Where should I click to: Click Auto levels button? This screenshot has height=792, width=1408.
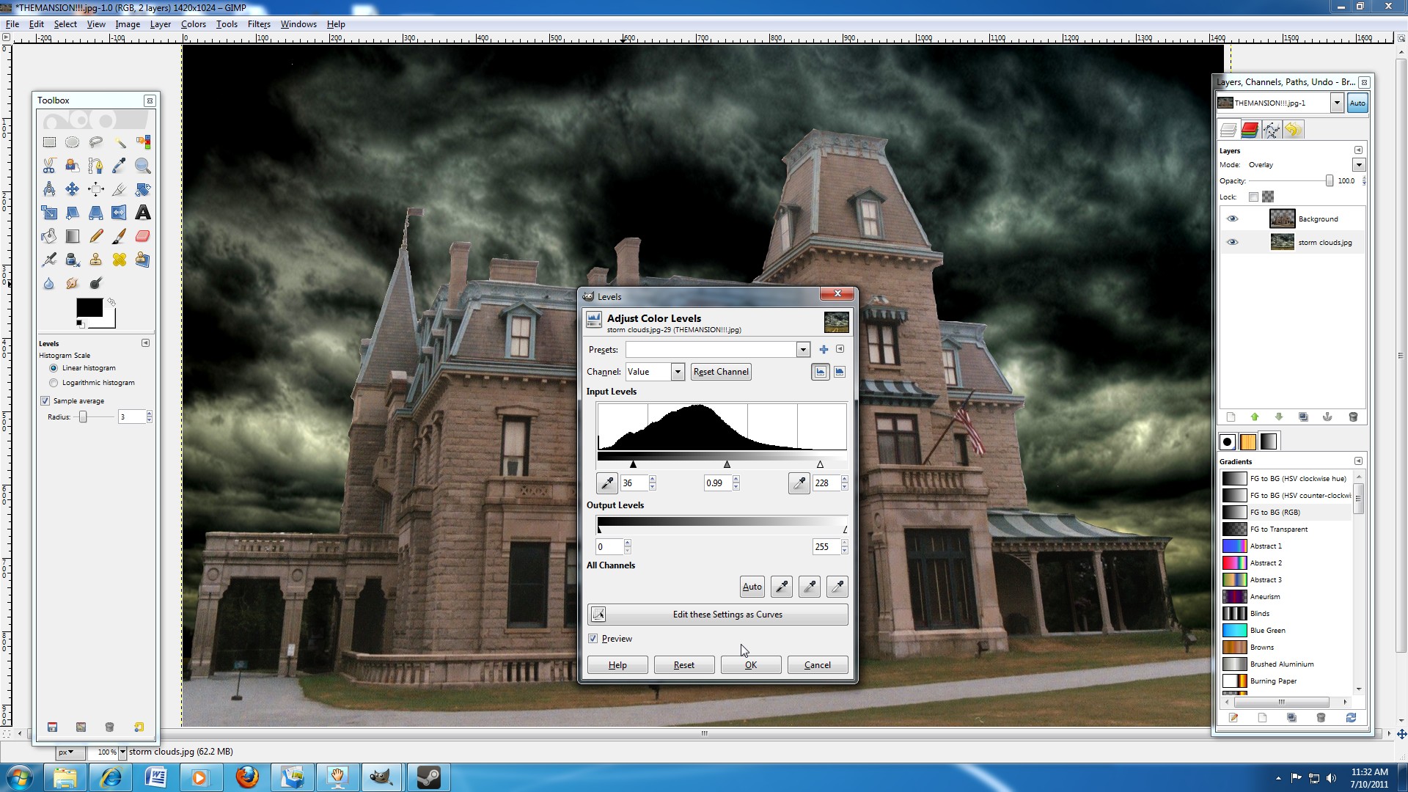752,587
